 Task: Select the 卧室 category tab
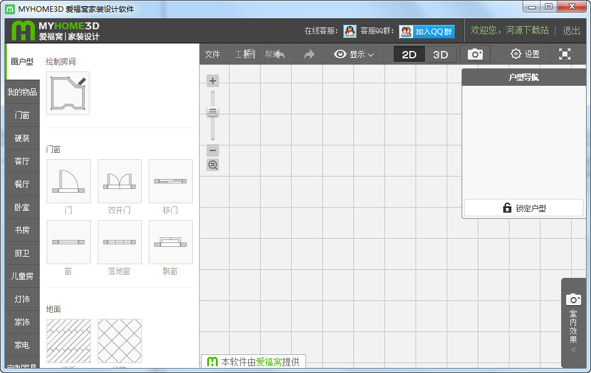coord(22,207)
